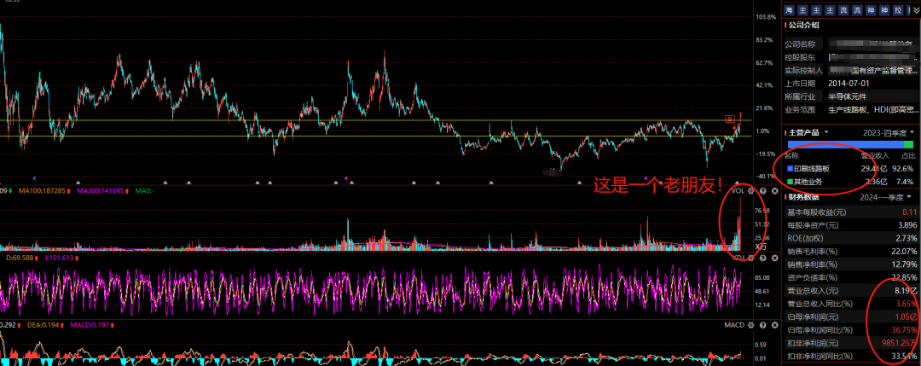Open VOL indicator settings gear
Viewport: 921px width, 366px height.
pos(750,191)
